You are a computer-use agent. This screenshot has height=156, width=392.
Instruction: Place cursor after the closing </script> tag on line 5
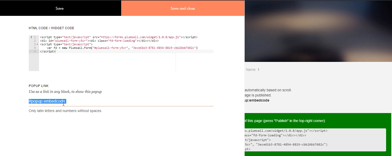tap(55, 51)
